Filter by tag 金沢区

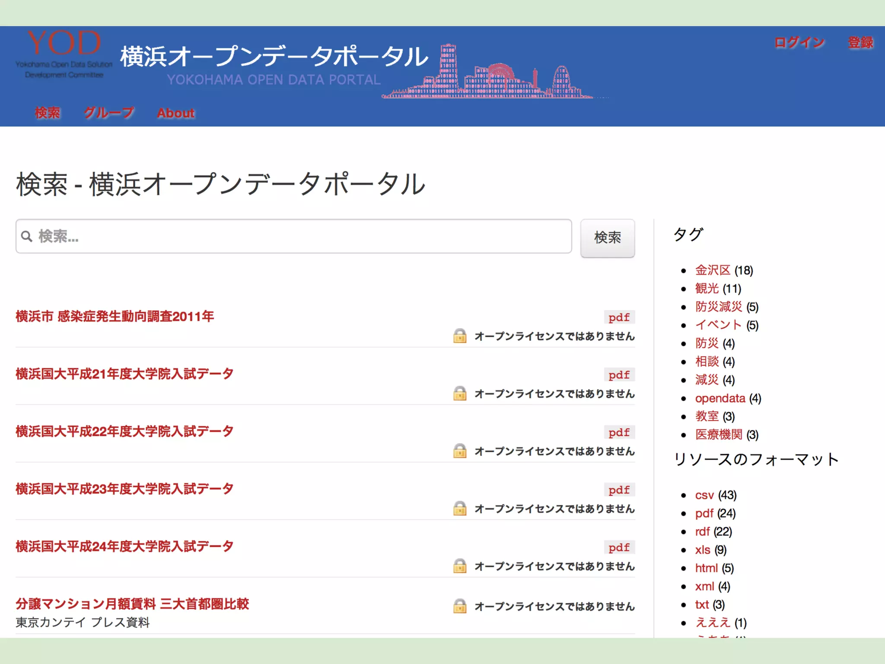pyautogui.click(x=713, y=270)
